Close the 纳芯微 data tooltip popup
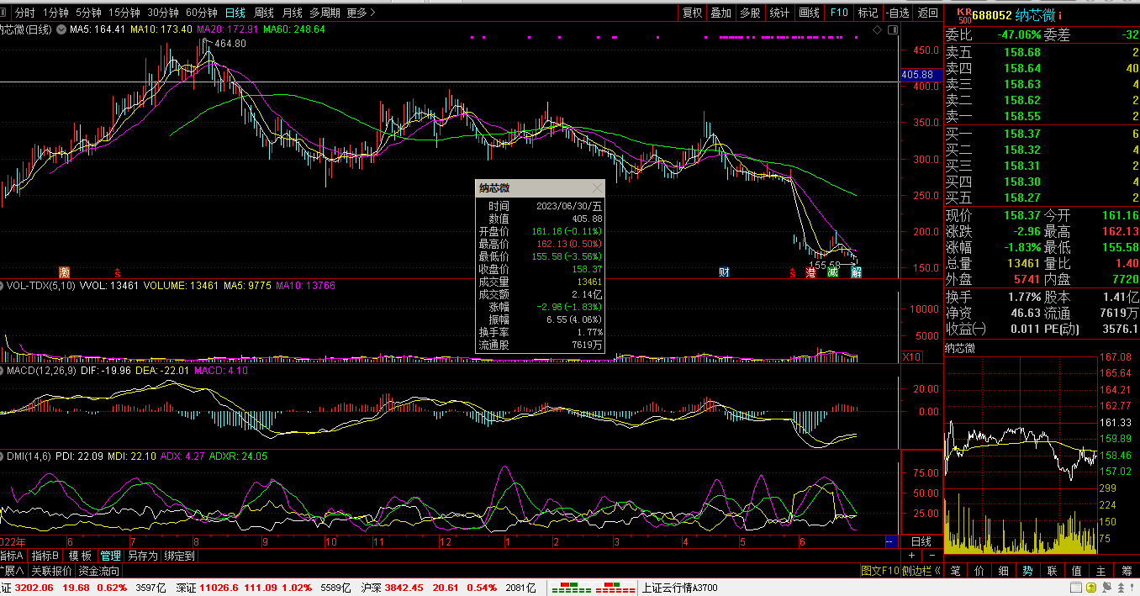1140x596 pixels. click(597, 188)
